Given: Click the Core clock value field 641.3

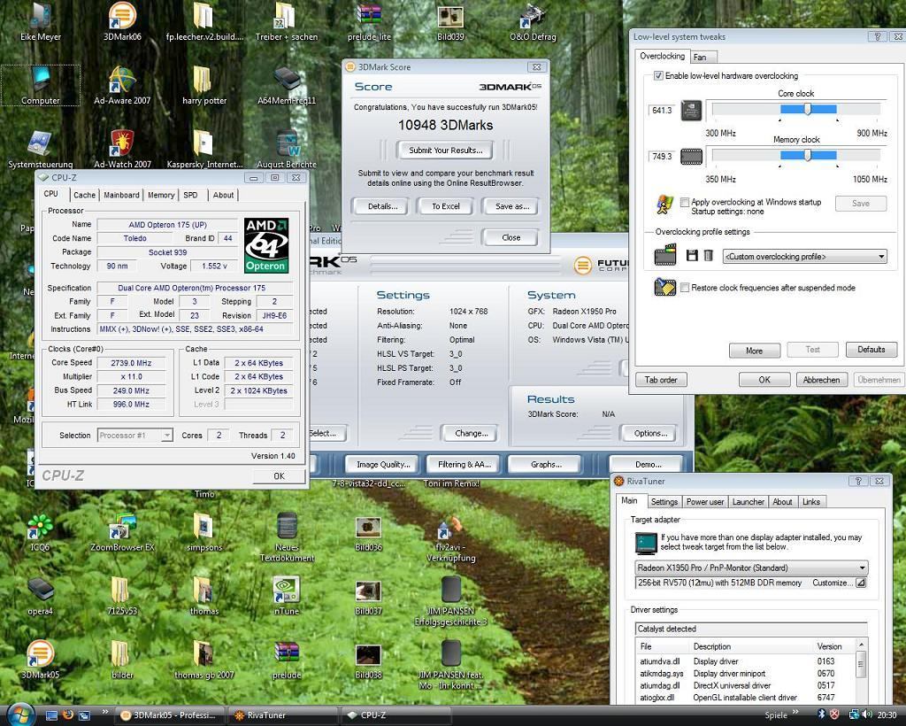Looking at the screenshot, I should coord(662,111).
